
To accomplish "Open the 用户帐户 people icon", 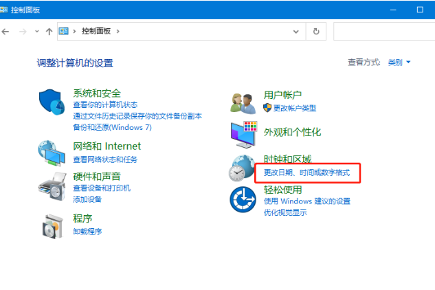I will [243, 104].
